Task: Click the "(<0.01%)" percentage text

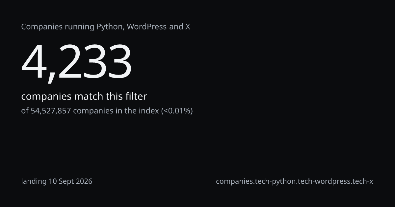Action: click(177, 111)
